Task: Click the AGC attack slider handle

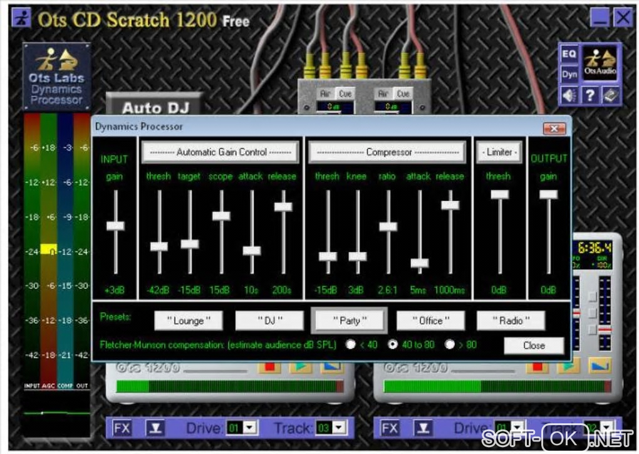Action: [x=251, y=250]
